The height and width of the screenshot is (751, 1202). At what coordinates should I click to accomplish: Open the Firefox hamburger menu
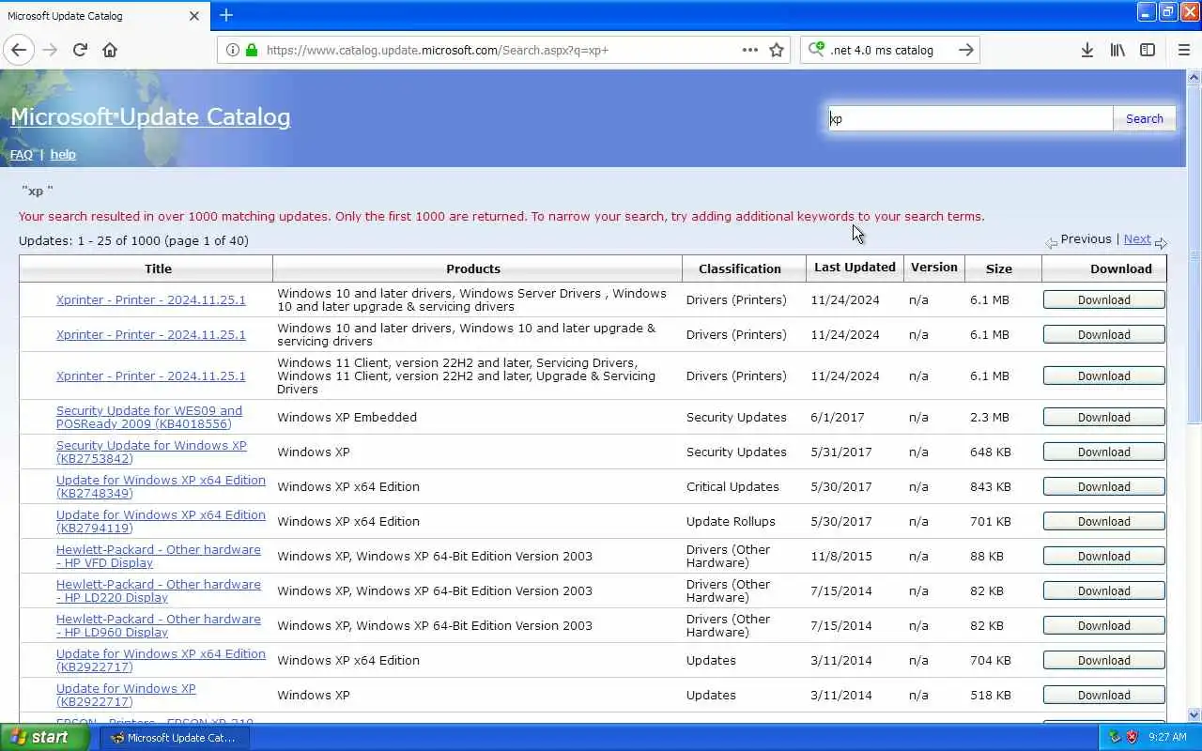pyautogui.click(x=1183, y=50)
